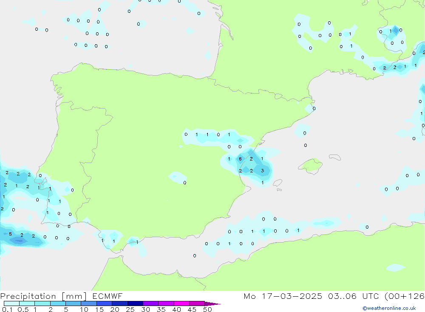Pick the 20–25 mm dark navy legend swatch

click(119, 303)
